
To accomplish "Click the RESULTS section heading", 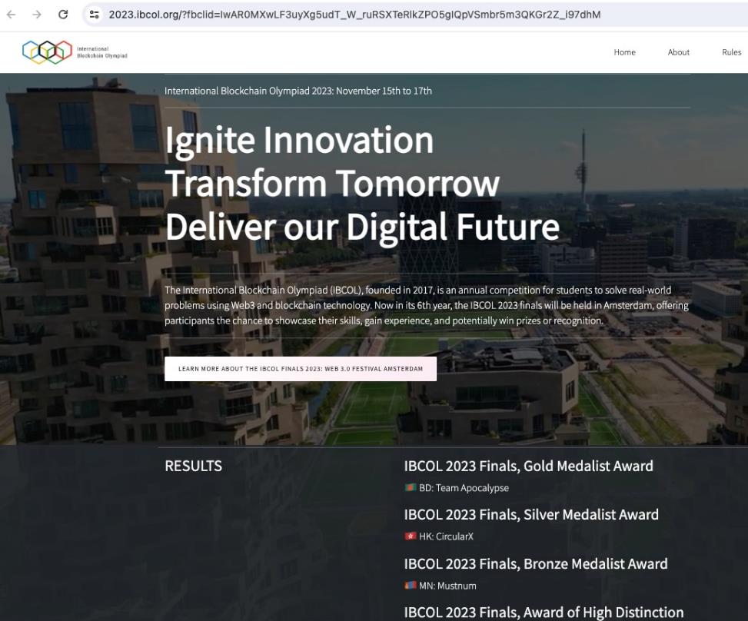I will [x=193, y=466].
